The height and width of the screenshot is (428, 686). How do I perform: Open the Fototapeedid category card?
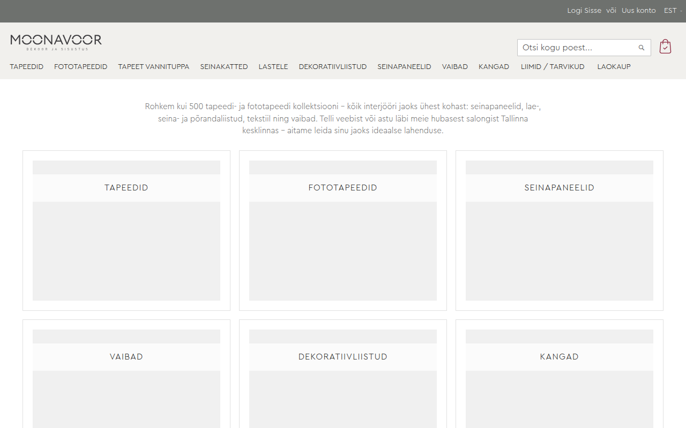point(343,231)
